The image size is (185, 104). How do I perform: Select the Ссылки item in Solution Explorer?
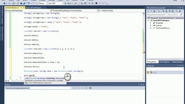point(159,25)
